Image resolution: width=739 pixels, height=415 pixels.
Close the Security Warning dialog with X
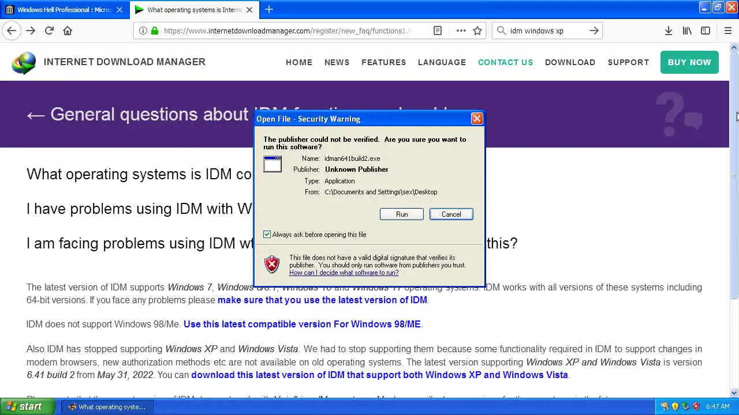click(477, 118)
